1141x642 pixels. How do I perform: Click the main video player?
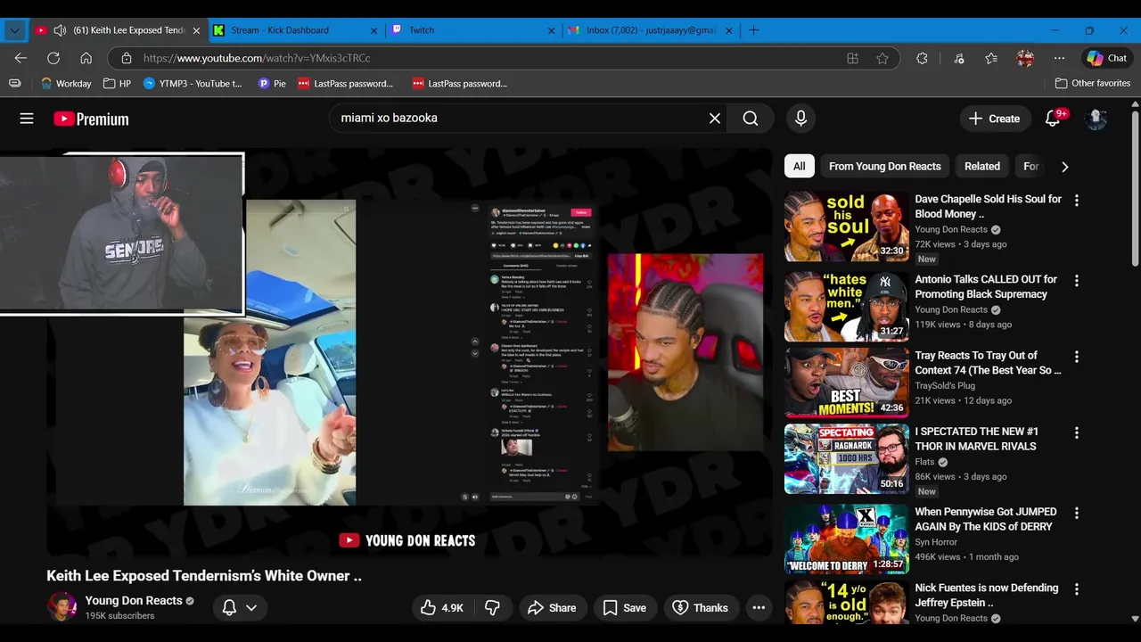click(409, 353)
